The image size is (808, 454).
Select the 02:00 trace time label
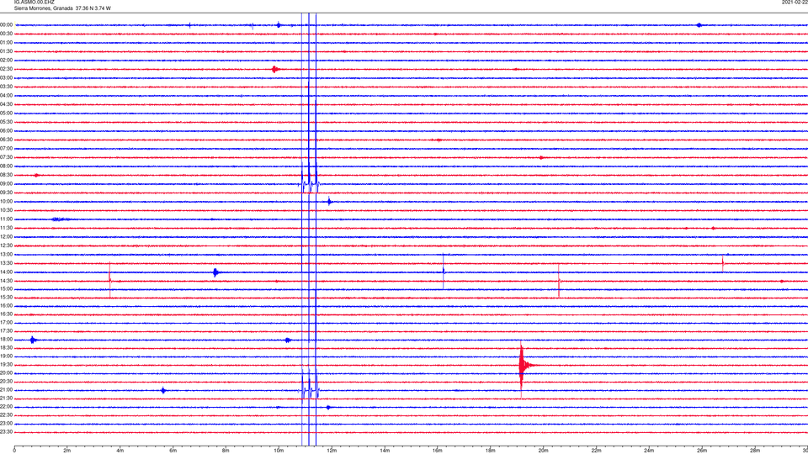(6, 60)
